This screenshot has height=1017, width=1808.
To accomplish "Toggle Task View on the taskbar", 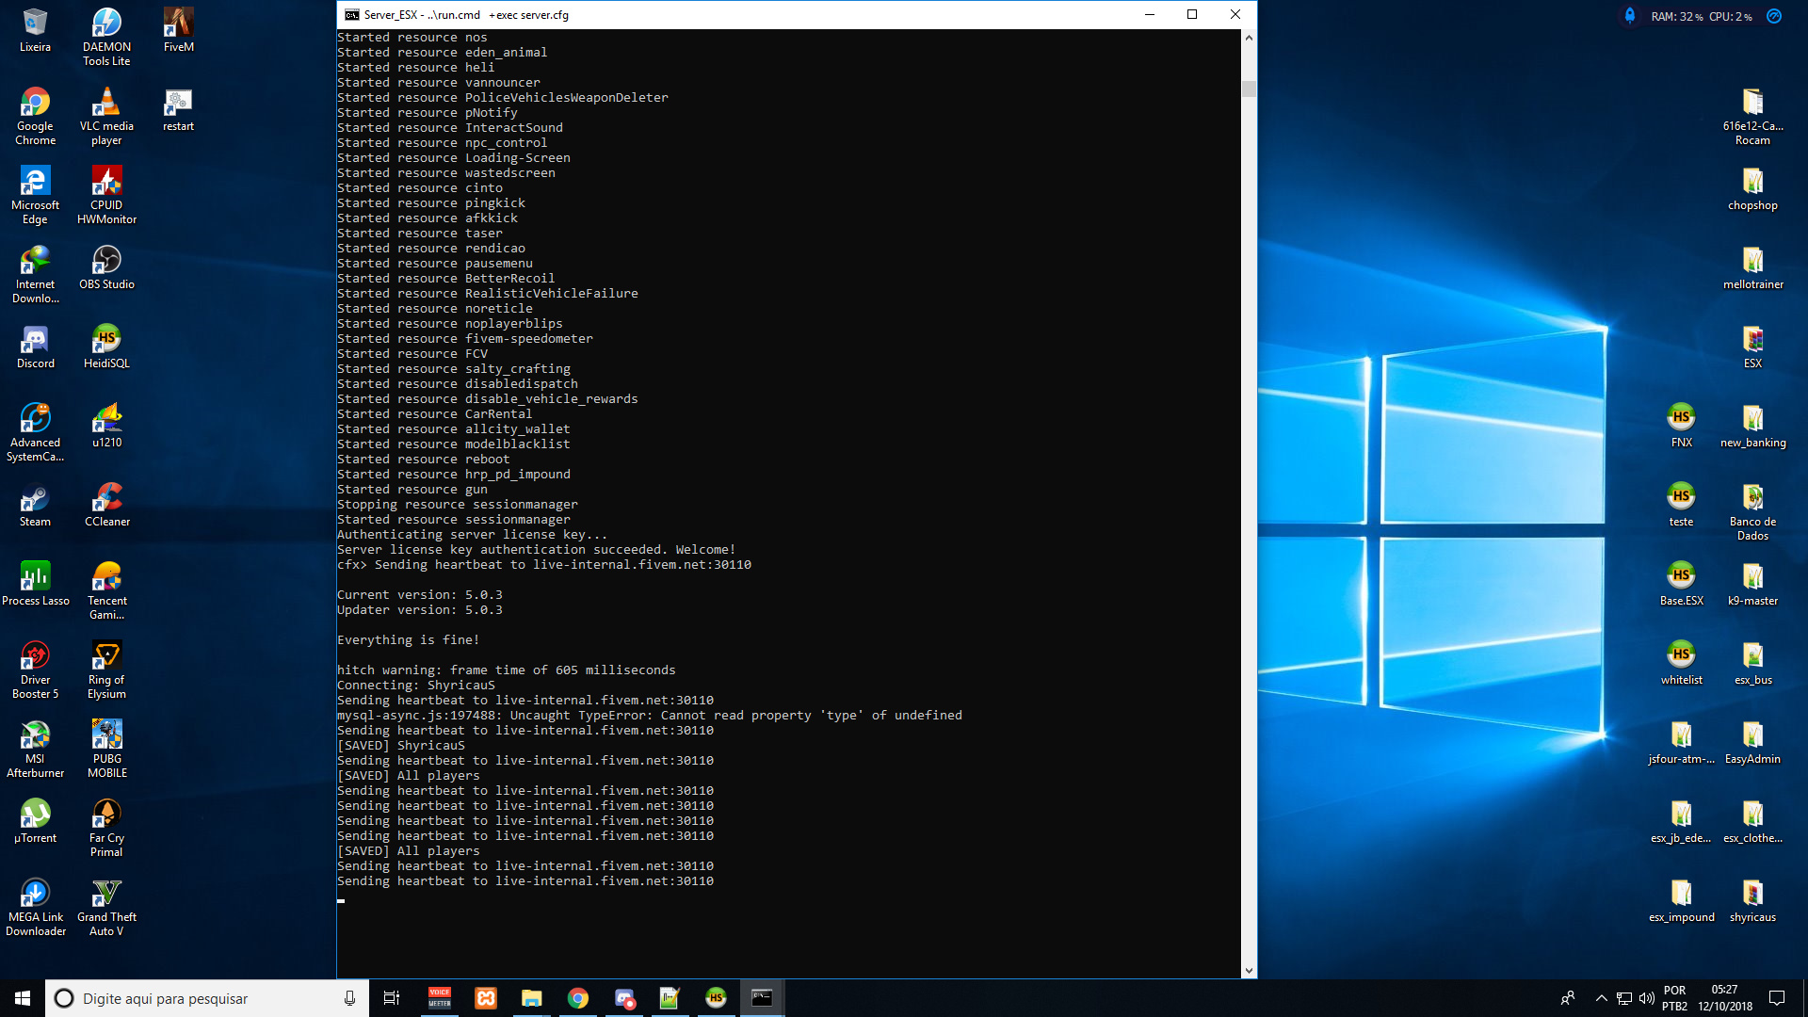I will click(392, 997).
